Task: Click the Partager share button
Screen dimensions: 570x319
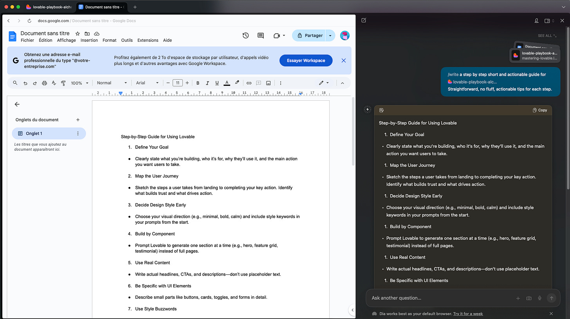Action: (309, 36)
